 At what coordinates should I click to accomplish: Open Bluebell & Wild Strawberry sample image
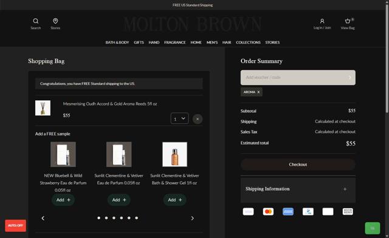(x=63, y=154)
